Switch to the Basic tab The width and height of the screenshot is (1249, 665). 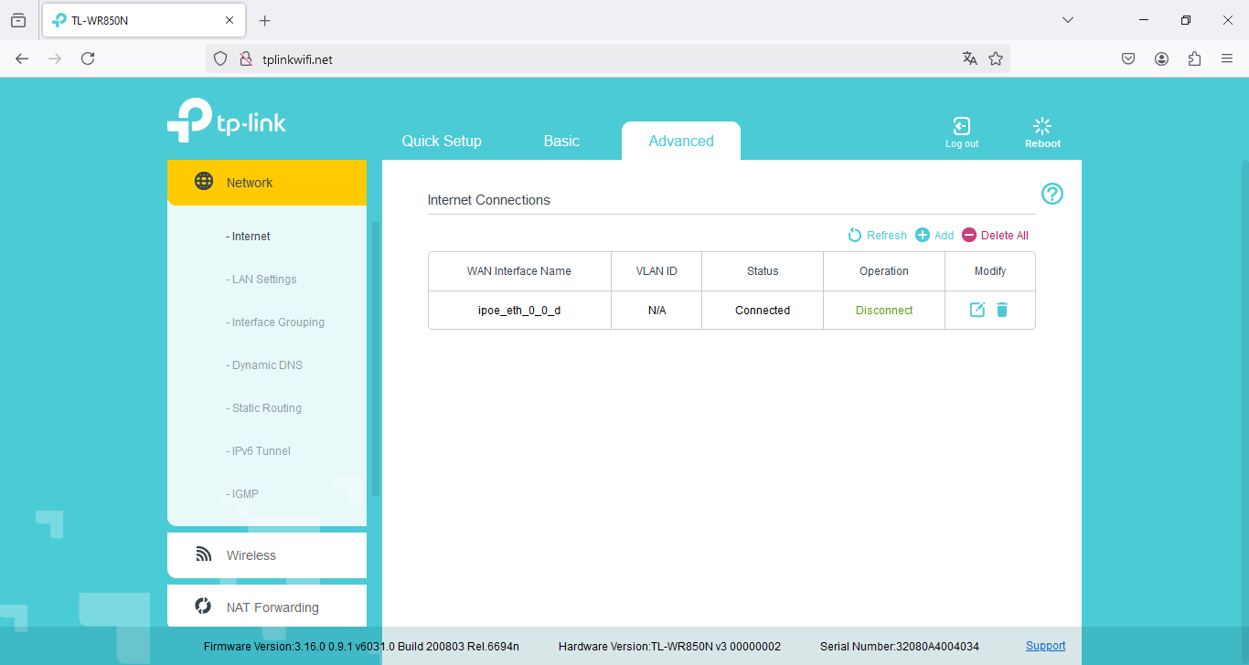tap(561, 141)
